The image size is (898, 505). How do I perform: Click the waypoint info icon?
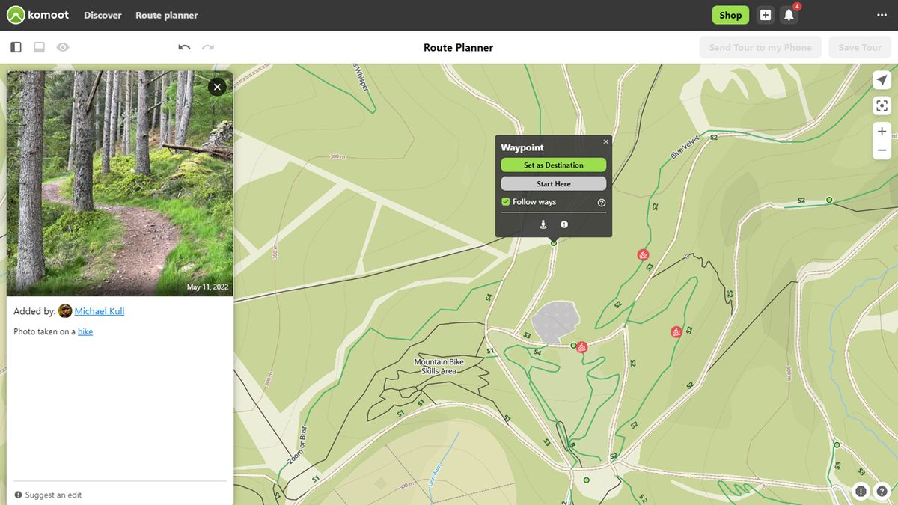click(x=563, y=224)
